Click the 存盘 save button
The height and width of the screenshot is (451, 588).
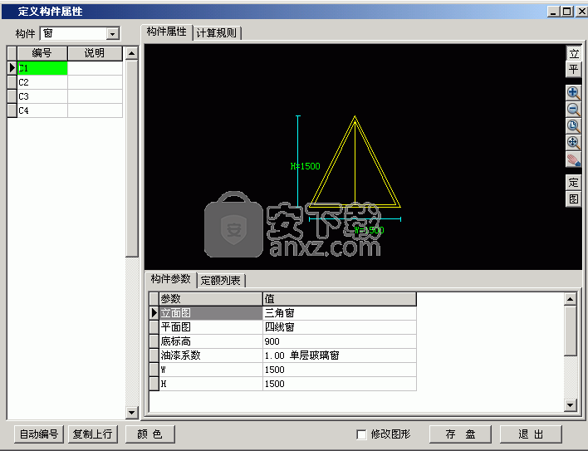460,434
